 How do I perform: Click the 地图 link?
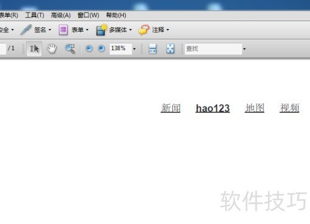254,108
